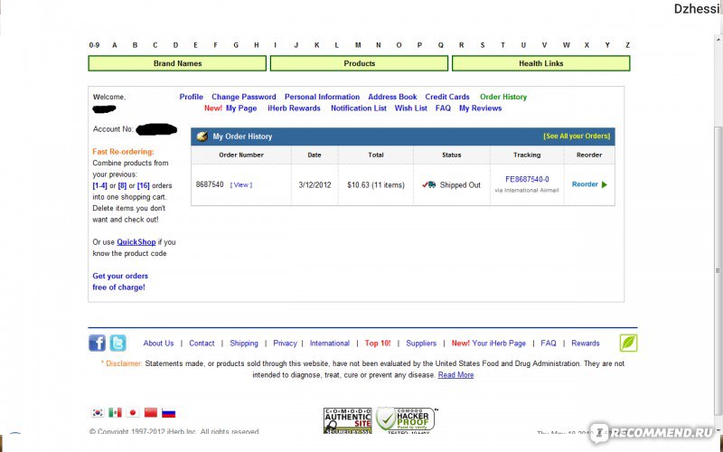Open Address Book

[x=392, y=97]
